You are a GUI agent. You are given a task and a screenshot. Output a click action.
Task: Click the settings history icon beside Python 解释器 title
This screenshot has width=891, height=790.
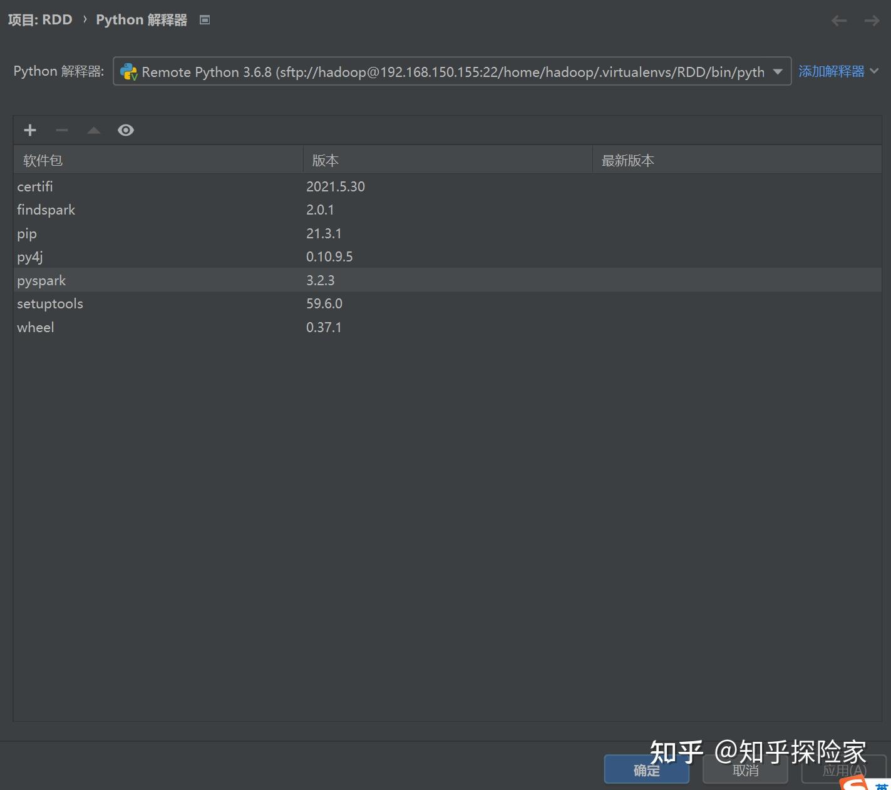click(204, 19)
